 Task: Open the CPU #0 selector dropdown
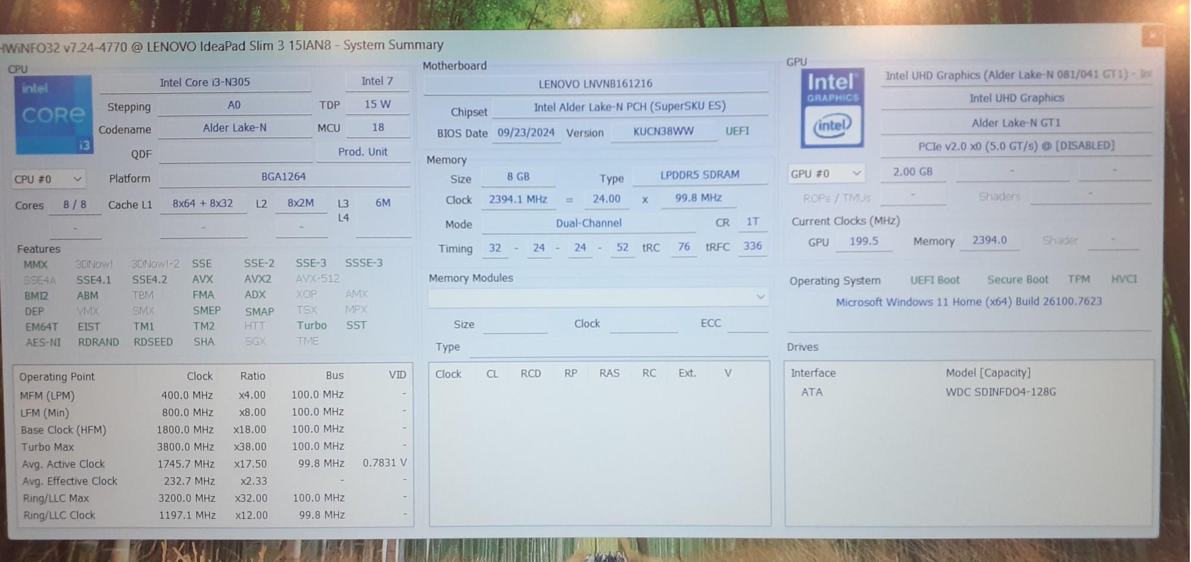(49, 179)
